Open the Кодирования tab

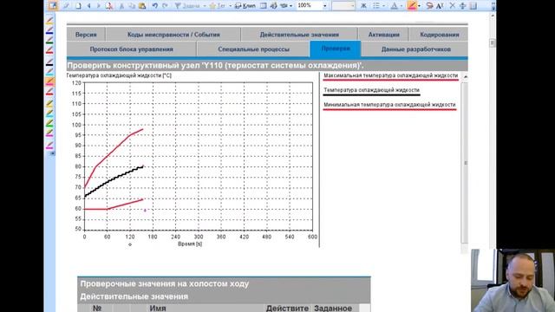(440, 35)
